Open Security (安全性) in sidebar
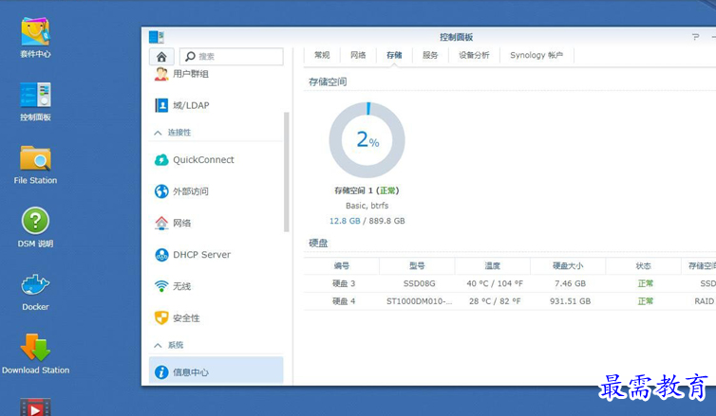This screenshot has height=416, width=716. [x=178, y=318]
